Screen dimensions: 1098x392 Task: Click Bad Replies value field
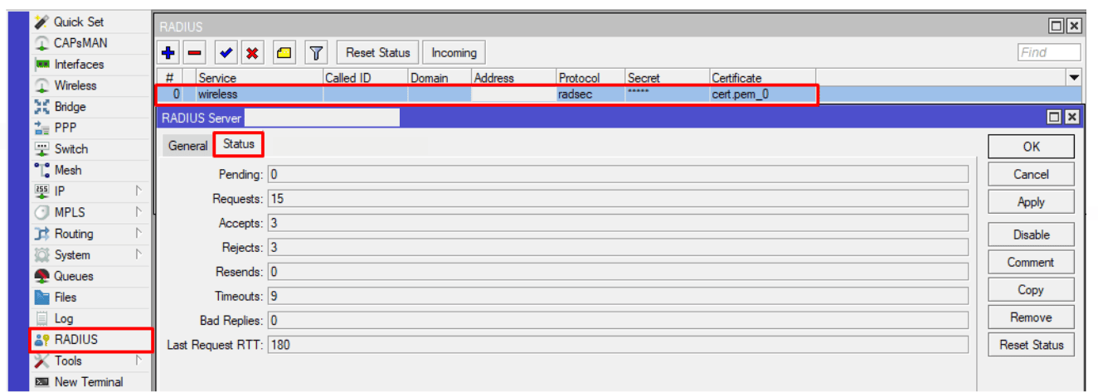tap(618, 320)
